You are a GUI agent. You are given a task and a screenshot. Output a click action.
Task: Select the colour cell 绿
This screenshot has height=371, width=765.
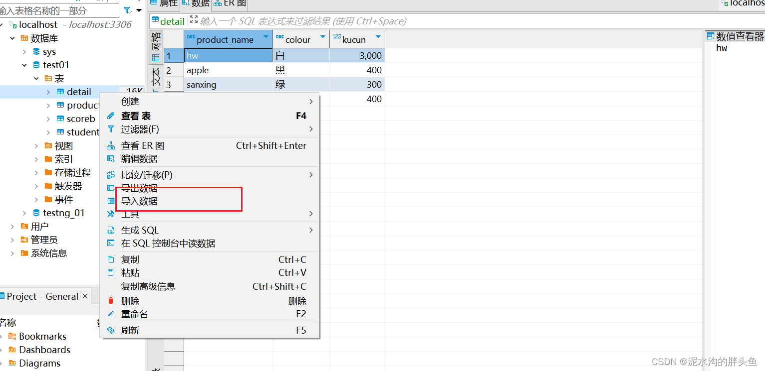click(x=301, y=85)
